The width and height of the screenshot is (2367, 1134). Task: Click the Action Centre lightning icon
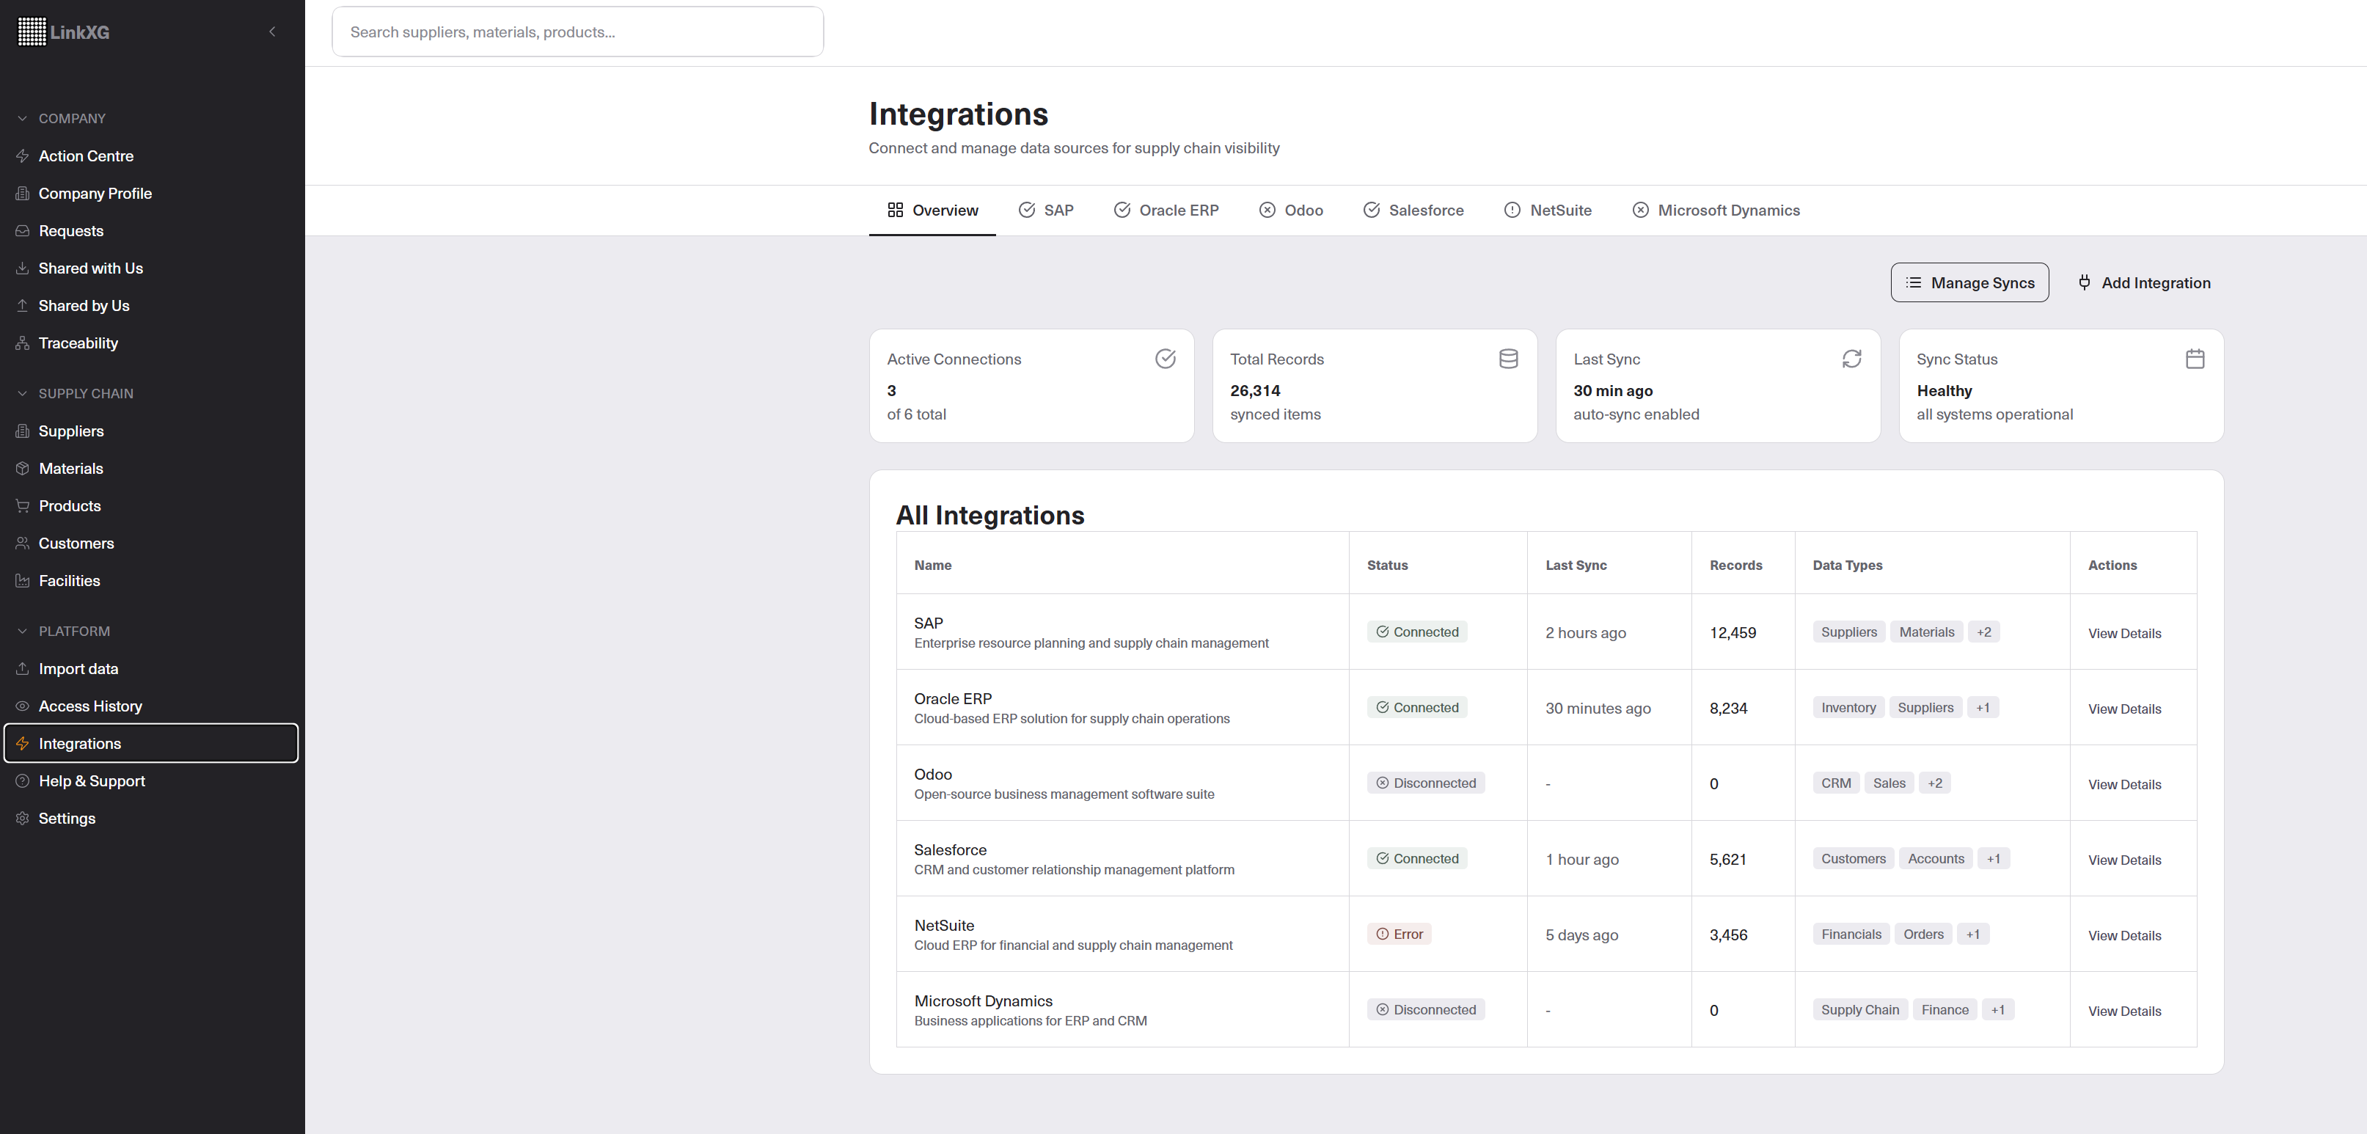click(22, 156)
